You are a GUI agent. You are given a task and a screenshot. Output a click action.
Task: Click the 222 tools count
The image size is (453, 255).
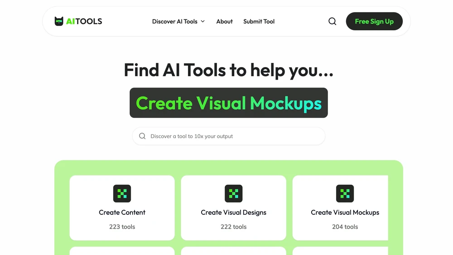click(233, 227)
